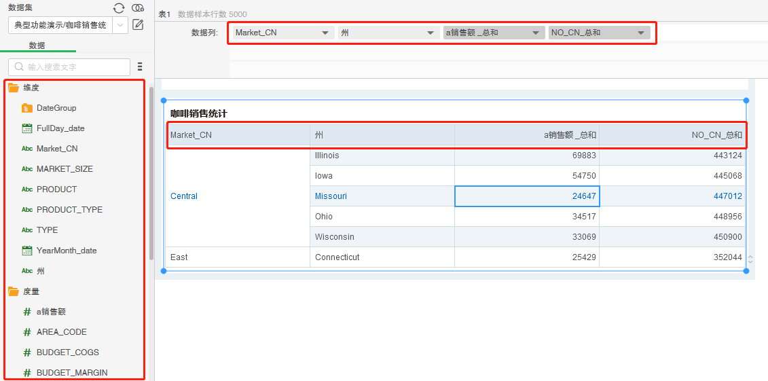Click the 表1 table tab label

pos(164,14)
